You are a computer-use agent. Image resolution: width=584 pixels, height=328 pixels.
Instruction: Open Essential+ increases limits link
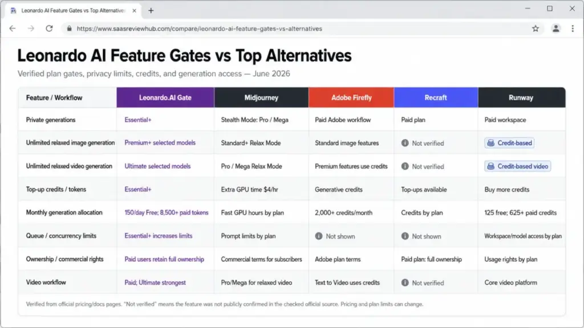[159, 236]
